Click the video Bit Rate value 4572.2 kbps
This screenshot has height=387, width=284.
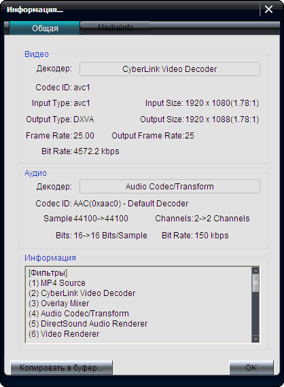coord(96,151)
